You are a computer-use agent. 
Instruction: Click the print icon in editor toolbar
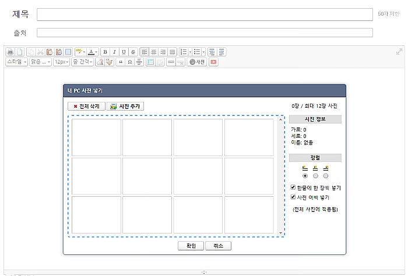tap(10, 52)
